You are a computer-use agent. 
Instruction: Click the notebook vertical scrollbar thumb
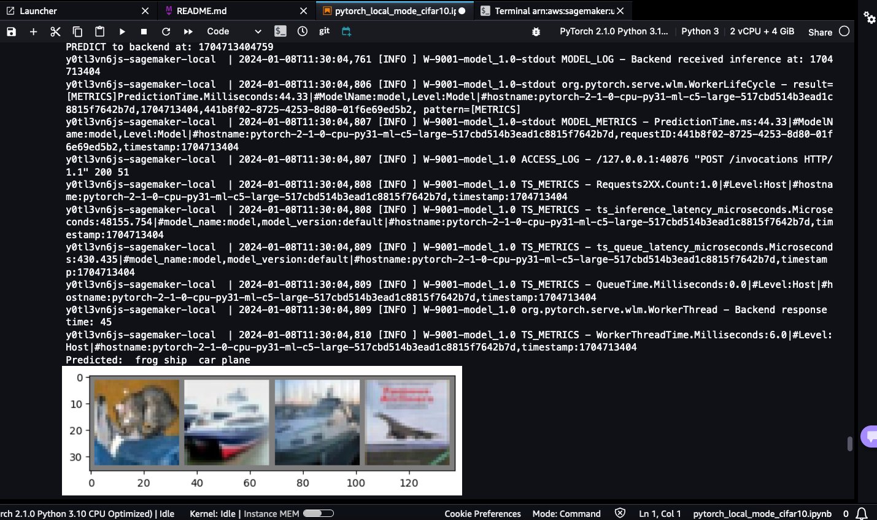tap(849, 444)
